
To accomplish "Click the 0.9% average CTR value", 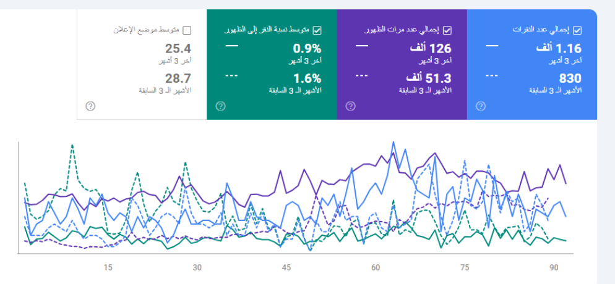I will [x=307, y=48].
